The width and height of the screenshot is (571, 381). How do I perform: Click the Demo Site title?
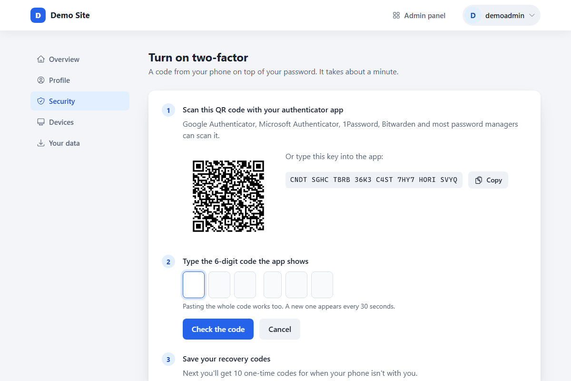70,15
